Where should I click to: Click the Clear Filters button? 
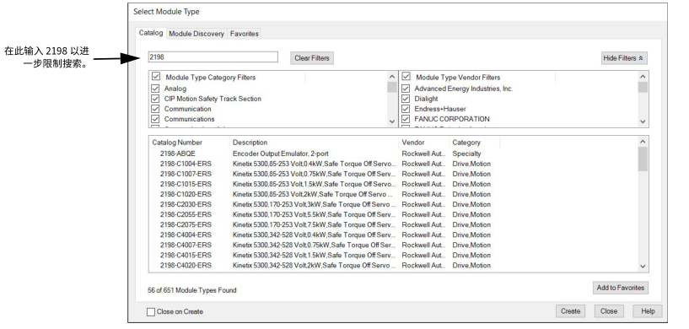(x=312, y=58)
